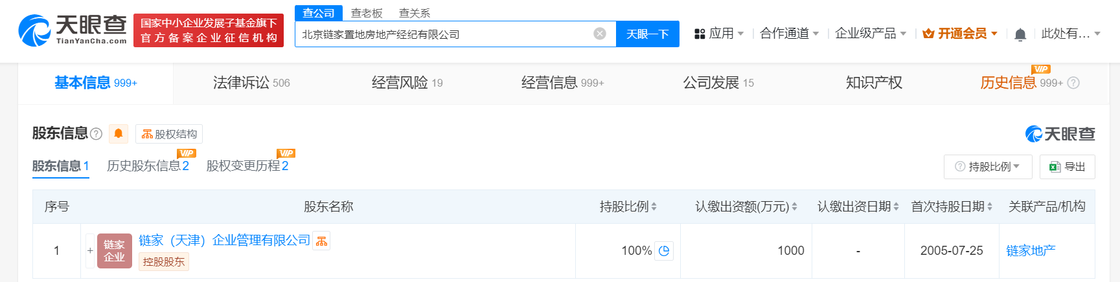The height and width of the screenshot is (282, 1120).
Task: Open the 链家地产 related link
Action: point(1031,251)
